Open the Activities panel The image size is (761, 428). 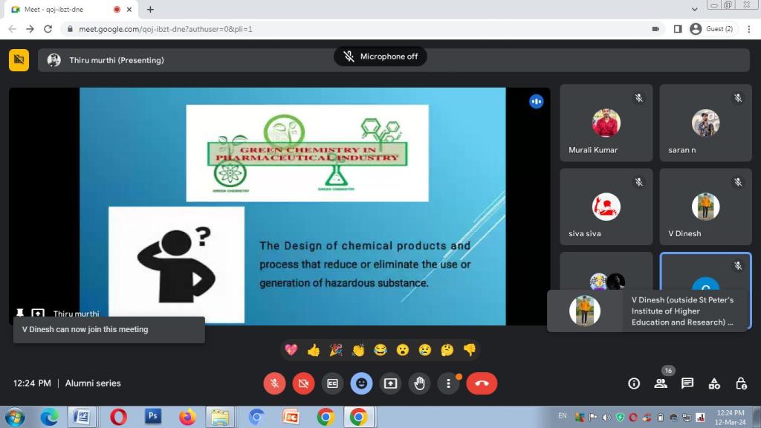(x=714, y=383)
